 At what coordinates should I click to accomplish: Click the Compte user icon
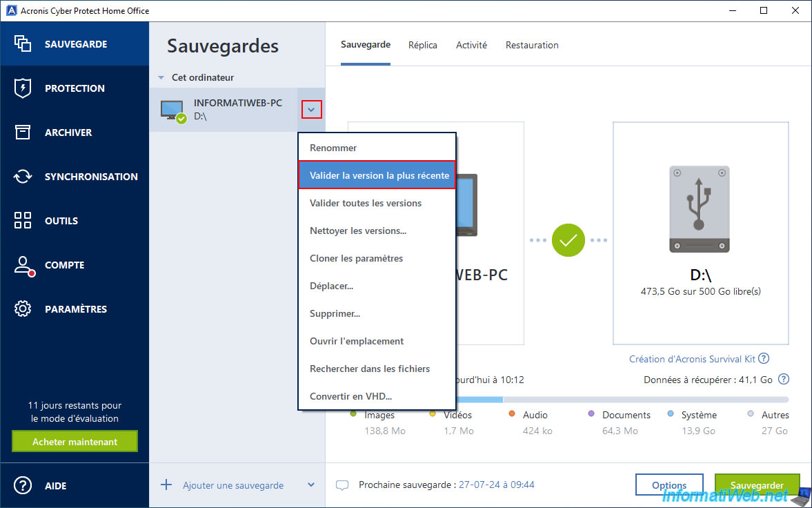pos(24,266)
